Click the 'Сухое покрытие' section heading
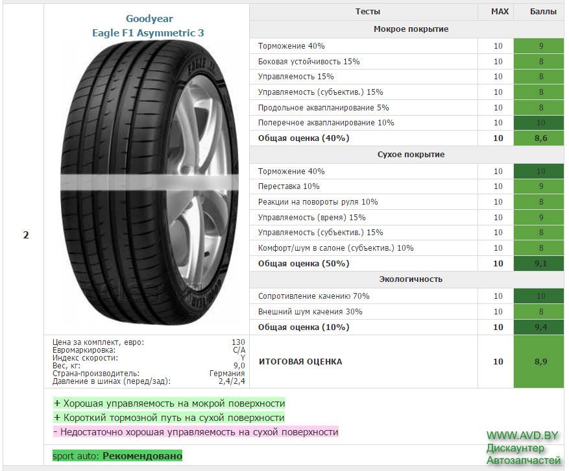Screen dimensions: 569x471 411,155
